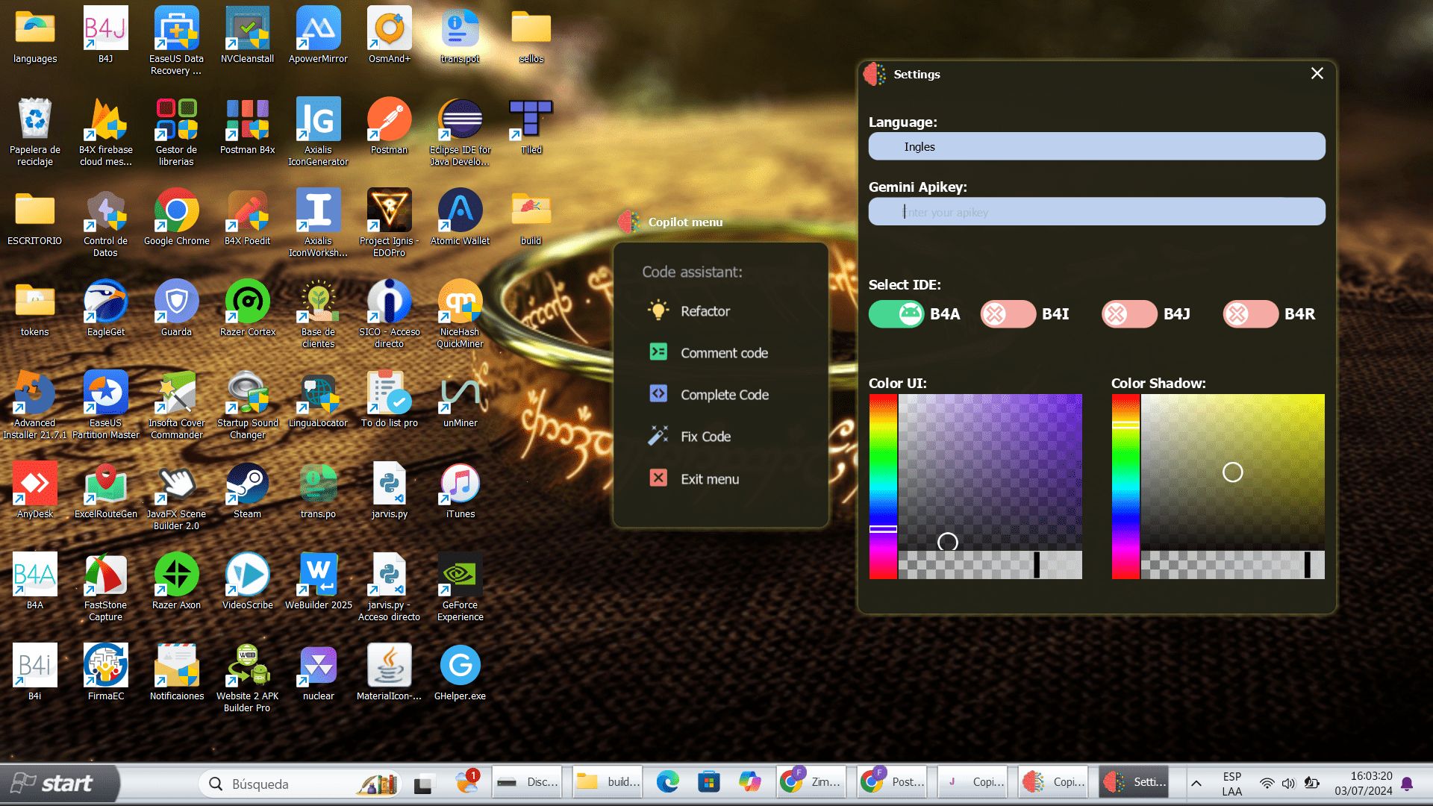
Task: Click the Fix Code magic wand icon
Action: [658, 436]
